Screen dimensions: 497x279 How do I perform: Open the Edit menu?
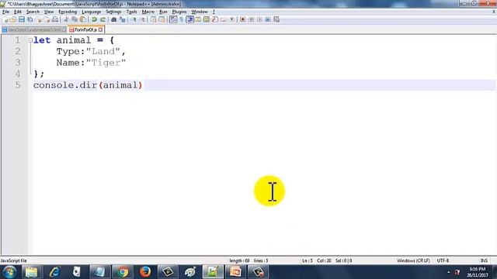point(17,12)
